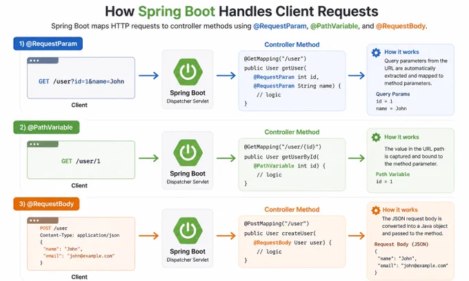Click the "Client" label under the GET /user/1 box
Viewport: 469px width, 281px height.
(x=79, y=186)
